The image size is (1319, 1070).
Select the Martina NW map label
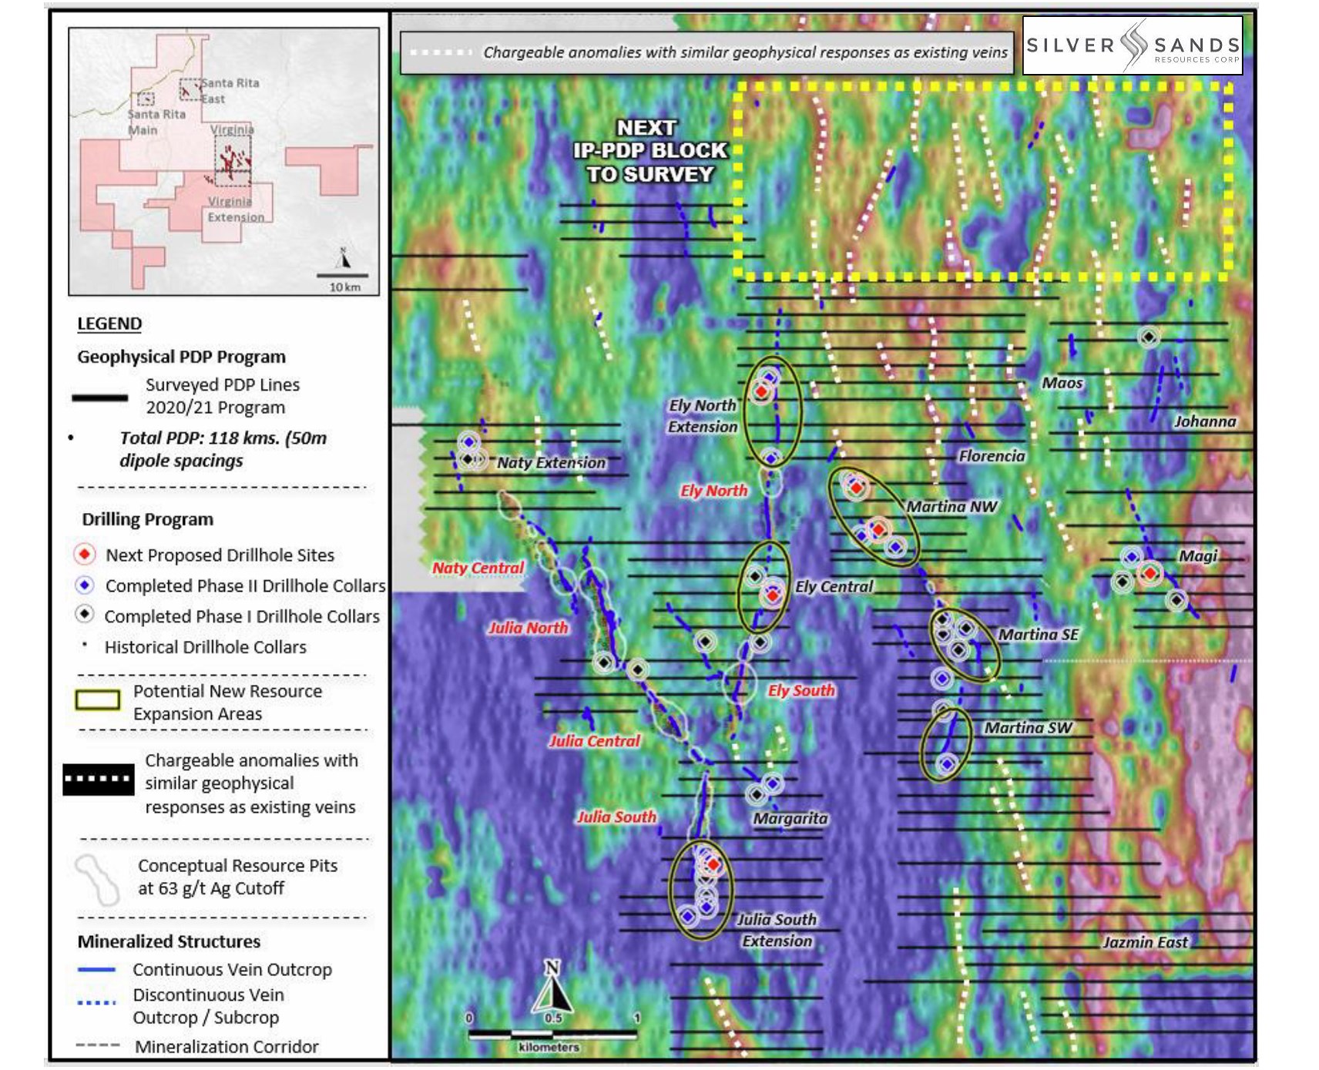951,507
